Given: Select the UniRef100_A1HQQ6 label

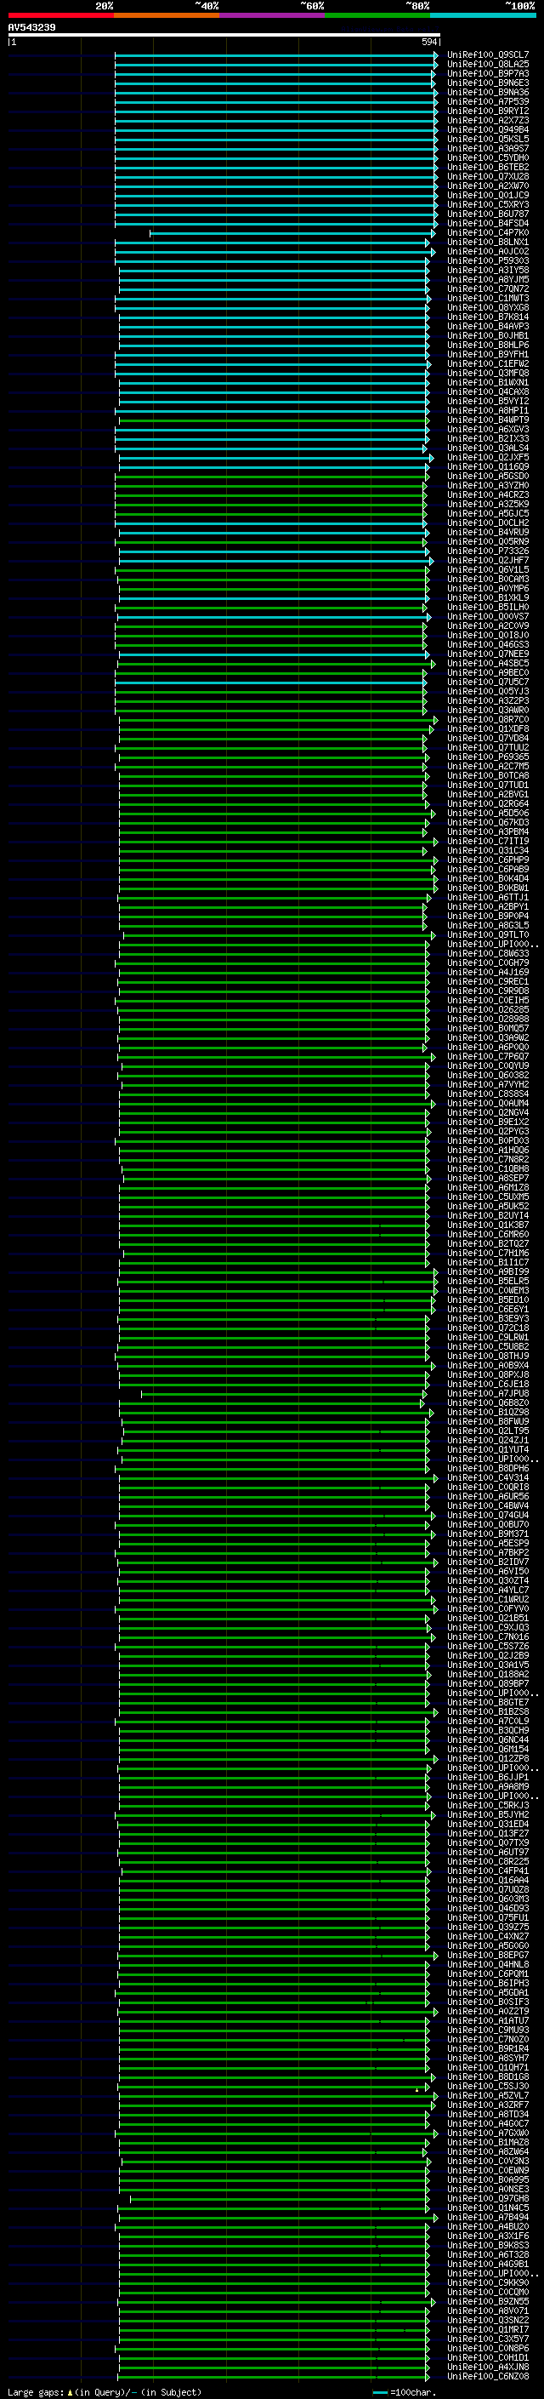Looking at the screenshot, I should [488, 1151].
